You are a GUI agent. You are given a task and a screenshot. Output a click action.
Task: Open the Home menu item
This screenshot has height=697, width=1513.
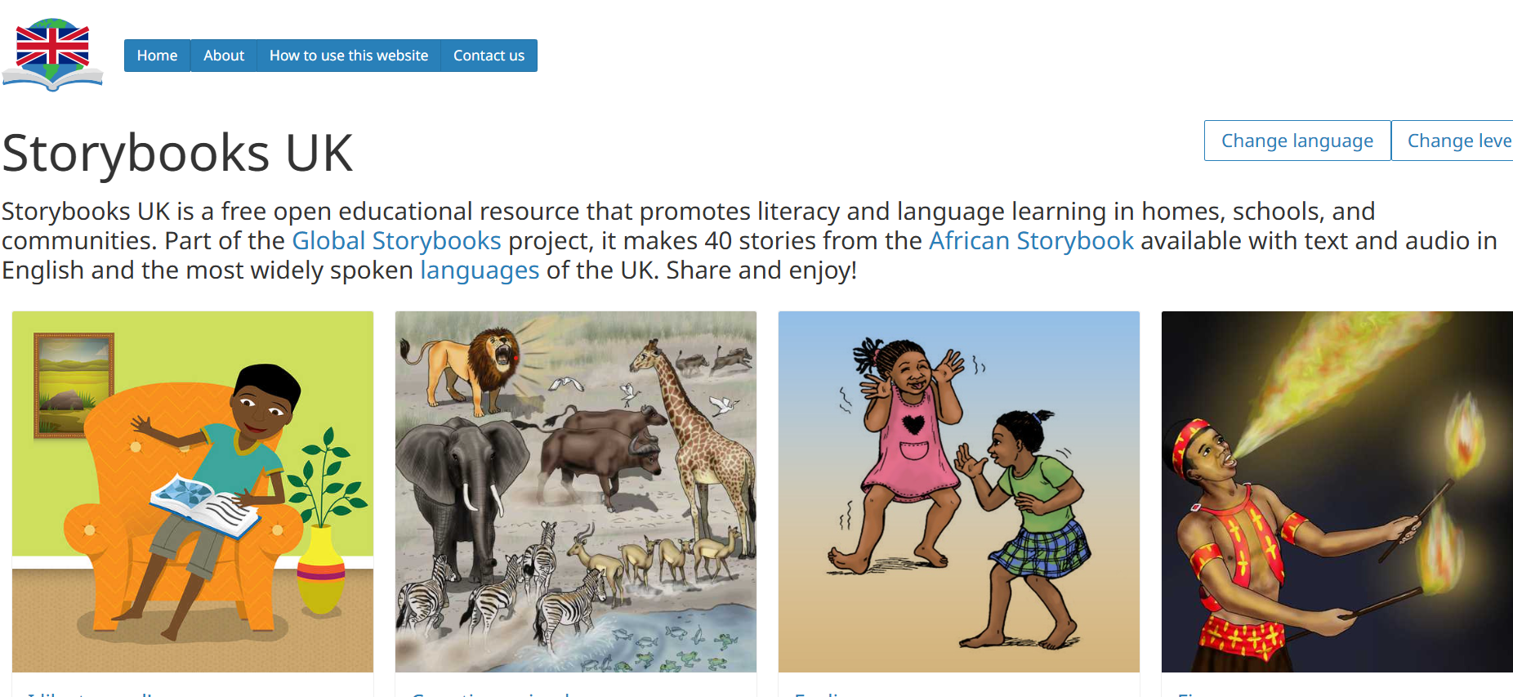(157, 56)
